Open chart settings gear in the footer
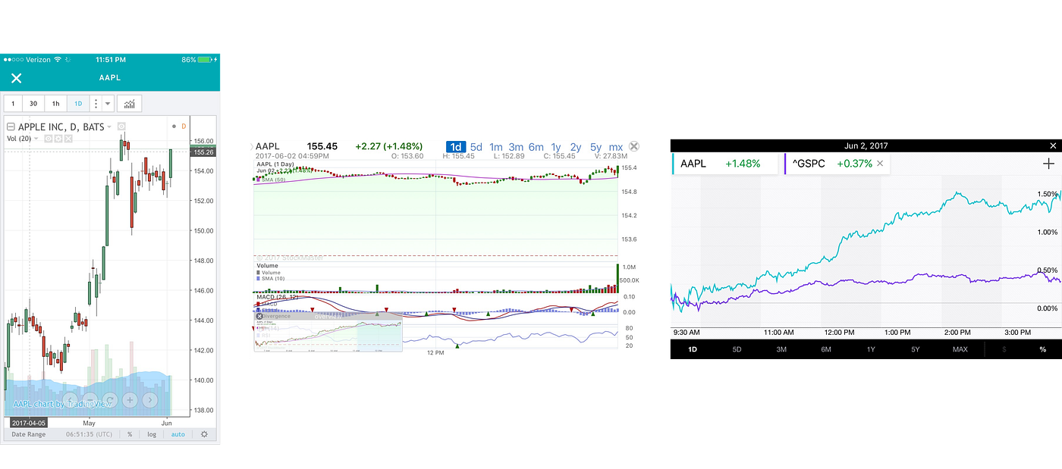1062x469 pixels. coord(204,434)
